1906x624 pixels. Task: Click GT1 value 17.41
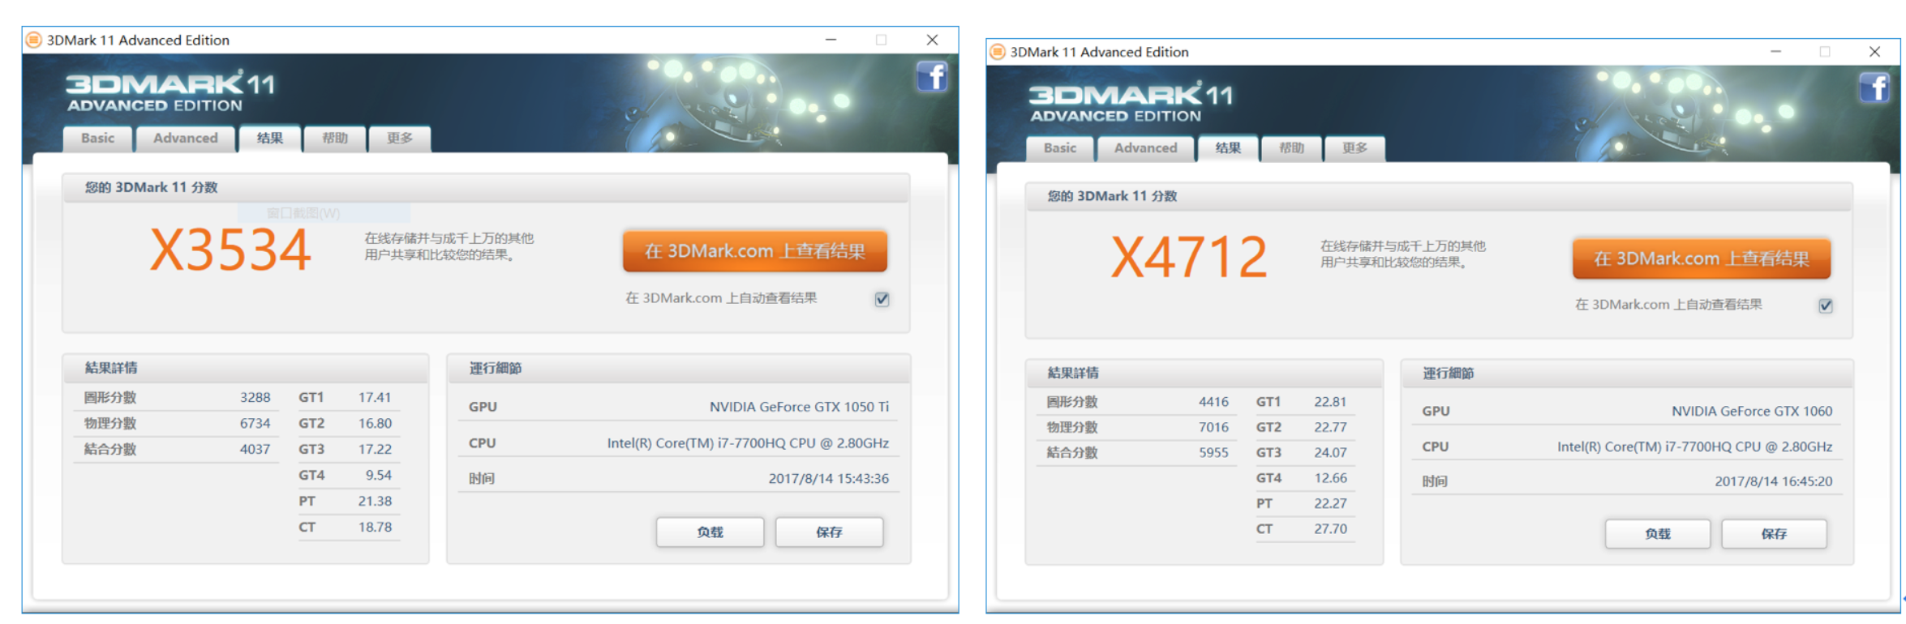(375, 398)
